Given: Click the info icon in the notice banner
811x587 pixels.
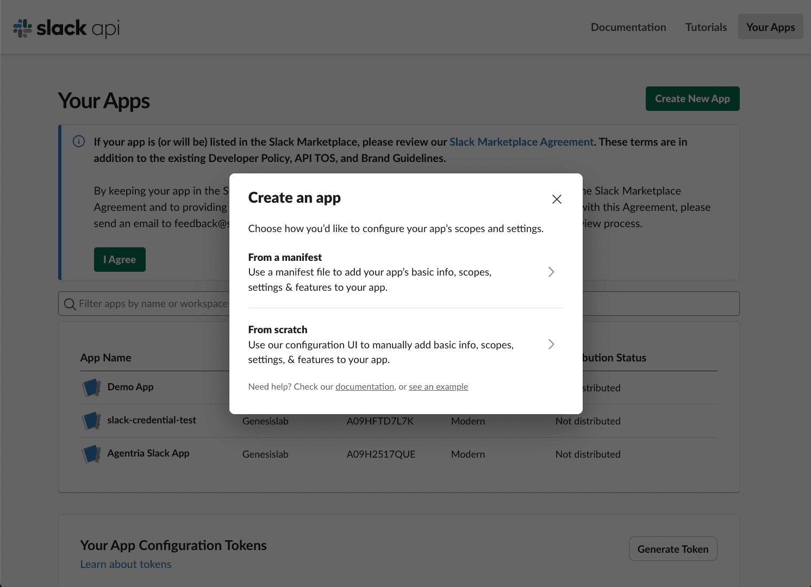Looking at the screenshot, I should (x=79, y=141).
